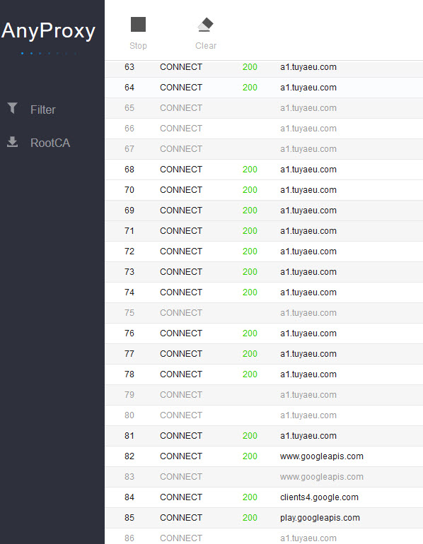This screenshot has height=544, width=423.
Task: Click CONNECT method in row 74
Action: tap(181, 292)
